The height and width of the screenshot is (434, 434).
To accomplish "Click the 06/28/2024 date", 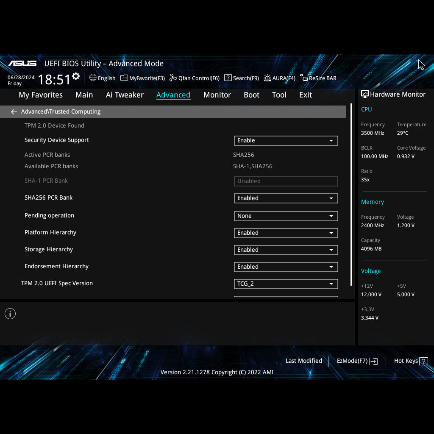I will click(21, 78).
